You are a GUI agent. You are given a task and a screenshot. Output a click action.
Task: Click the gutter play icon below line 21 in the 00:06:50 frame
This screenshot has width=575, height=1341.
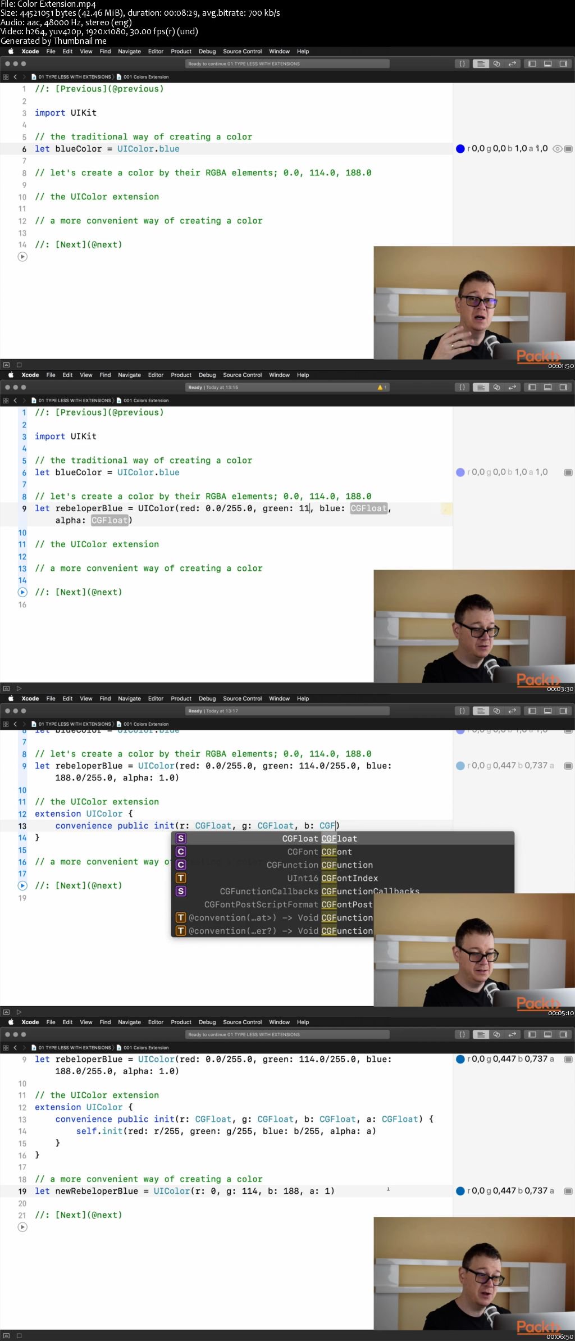pos(22,1227)
